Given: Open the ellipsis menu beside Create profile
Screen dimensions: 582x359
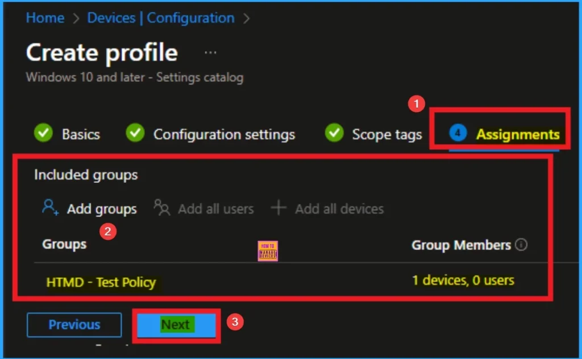Looking at the screenshot, I should pos(210,53).
